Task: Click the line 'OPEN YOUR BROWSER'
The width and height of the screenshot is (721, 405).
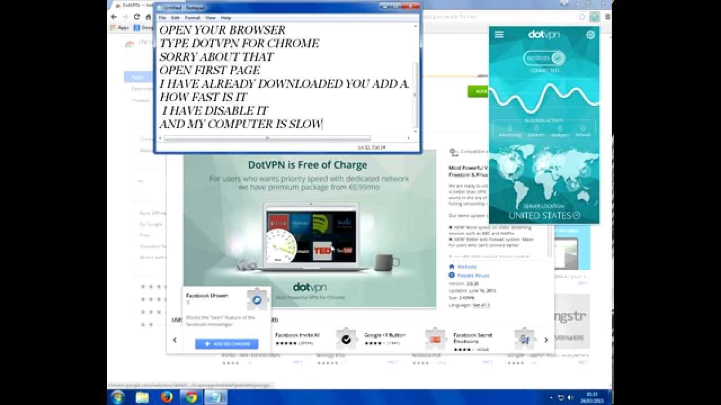Action: coord(222,30)
